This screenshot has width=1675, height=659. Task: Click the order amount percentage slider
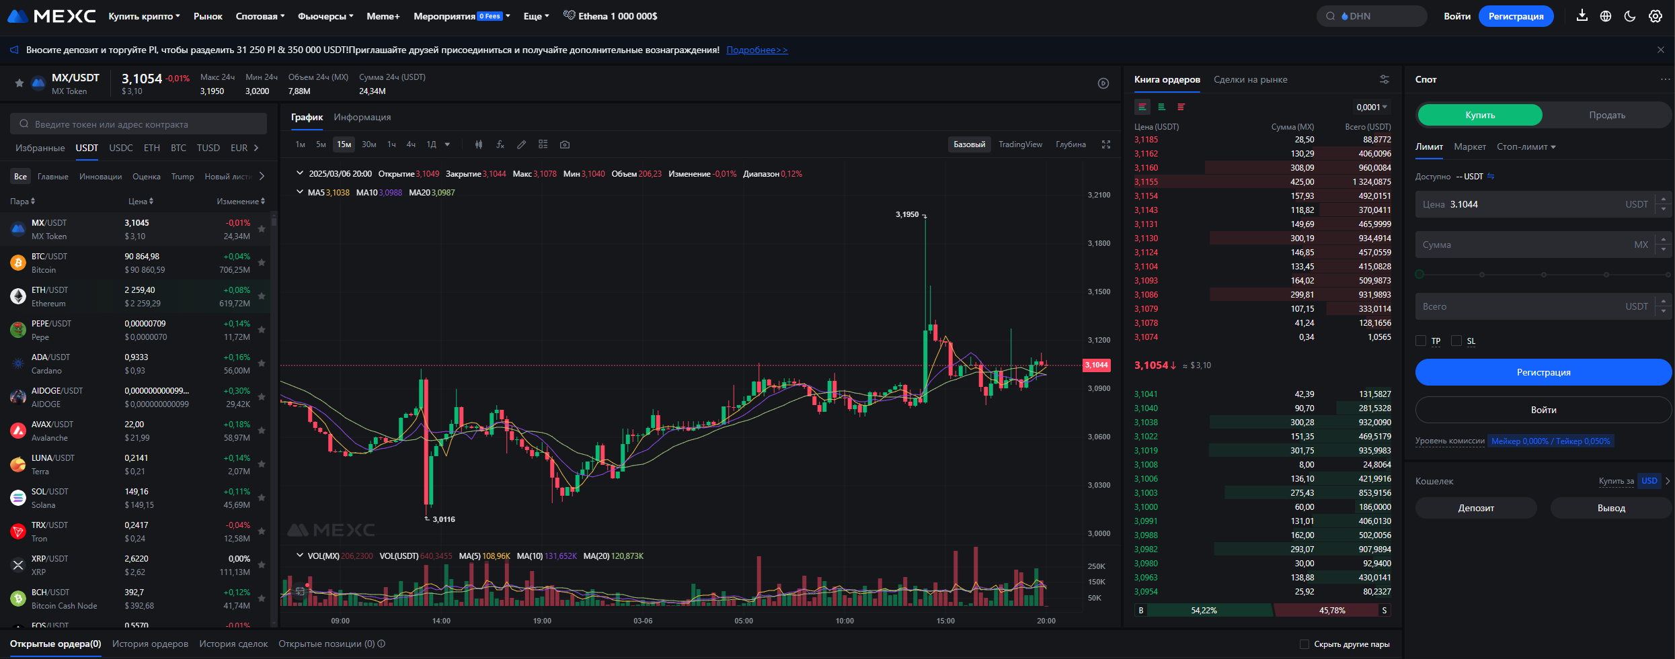pos(1543,274)
